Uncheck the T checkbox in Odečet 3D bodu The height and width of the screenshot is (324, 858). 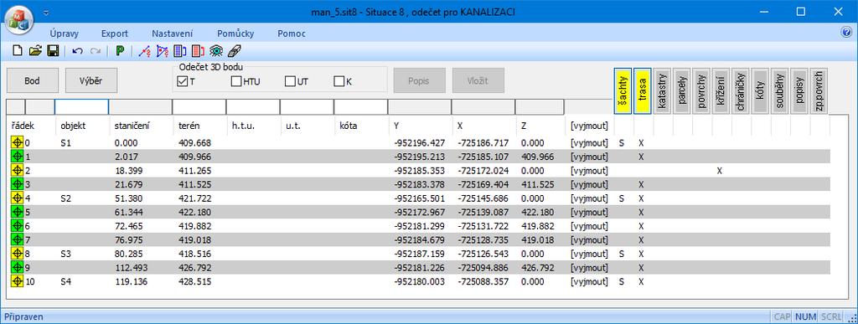point(183,81)
